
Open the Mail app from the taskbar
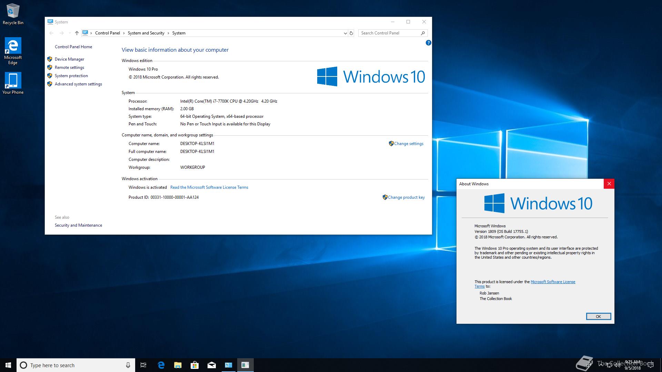click(212, 365)
